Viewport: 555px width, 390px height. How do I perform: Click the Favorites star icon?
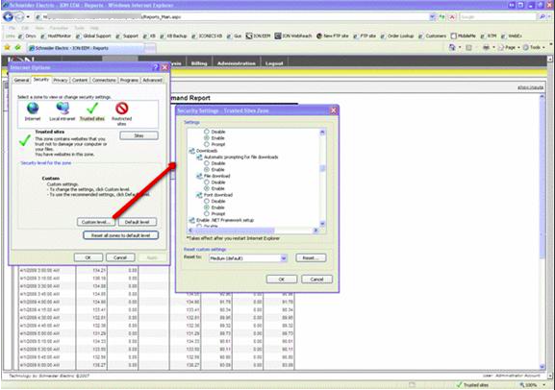coord(7,47)
